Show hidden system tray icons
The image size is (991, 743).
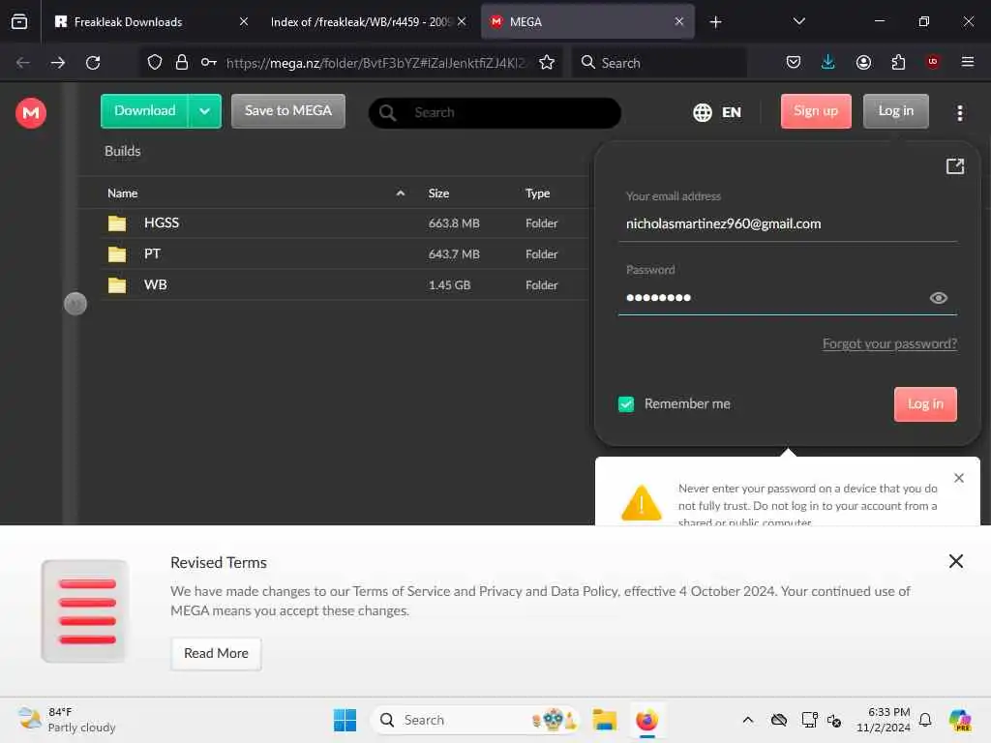pyautogui.click(x=748, y=720)
